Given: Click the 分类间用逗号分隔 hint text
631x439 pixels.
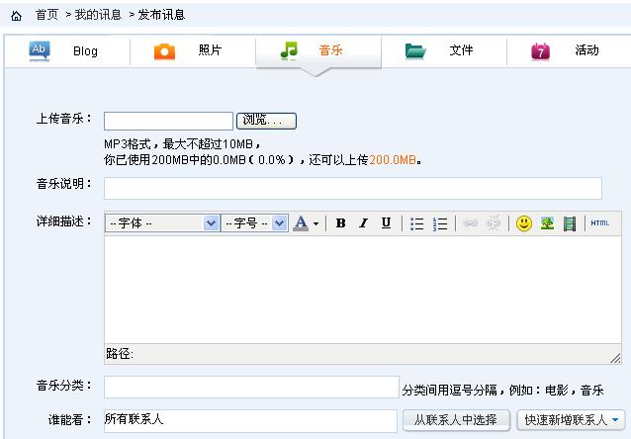Looking at the screenshot, I should pyautogui.click(x=502, y=390).
